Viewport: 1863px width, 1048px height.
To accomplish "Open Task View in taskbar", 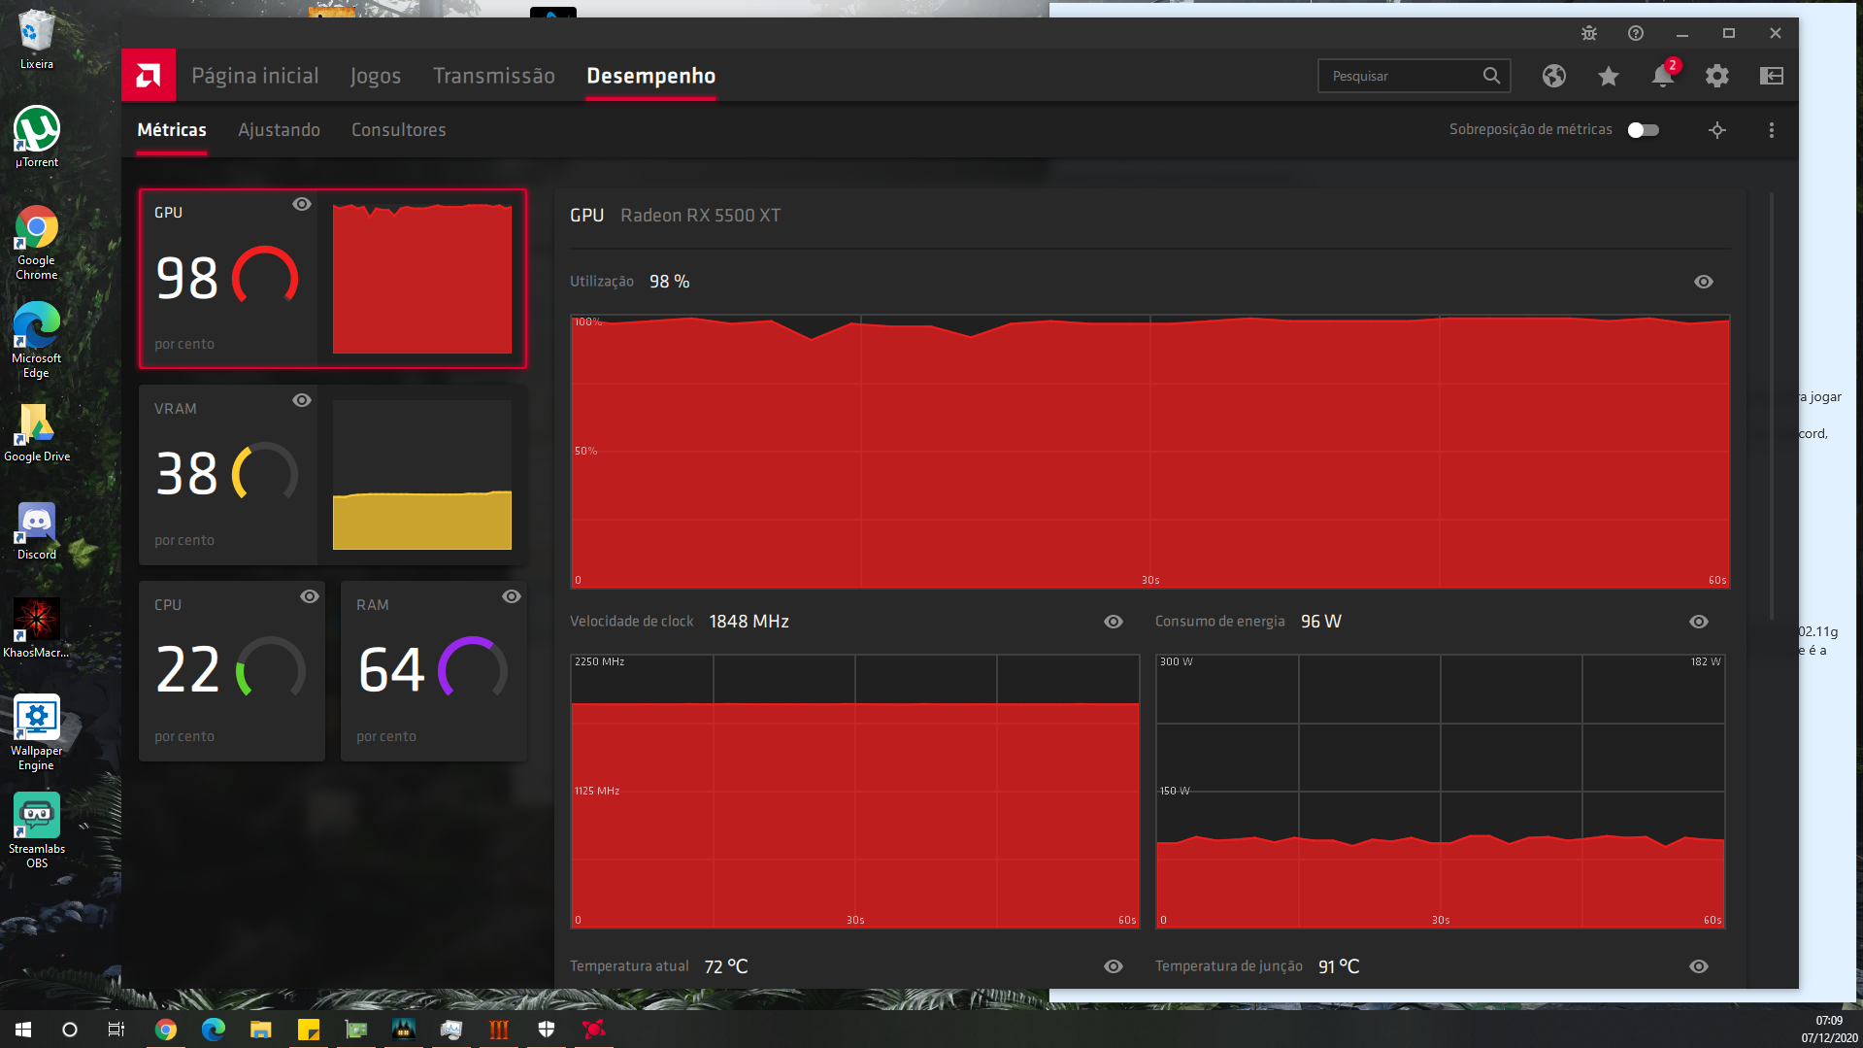I will (116, 1030).
